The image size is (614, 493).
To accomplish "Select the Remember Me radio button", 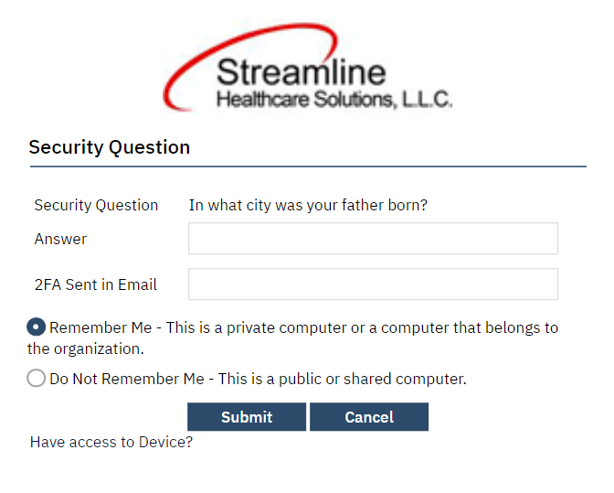I will click(x=37, y=327).
